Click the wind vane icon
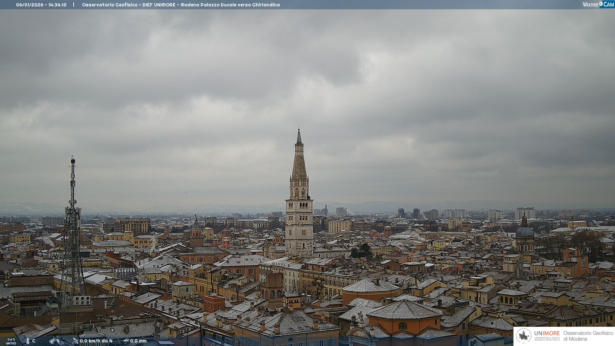Screen dimensions: 615x346 (x=76, y=341)
